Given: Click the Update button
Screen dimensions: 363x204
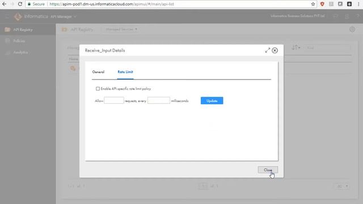Looking at the screenshot, I should pos(212,101).
